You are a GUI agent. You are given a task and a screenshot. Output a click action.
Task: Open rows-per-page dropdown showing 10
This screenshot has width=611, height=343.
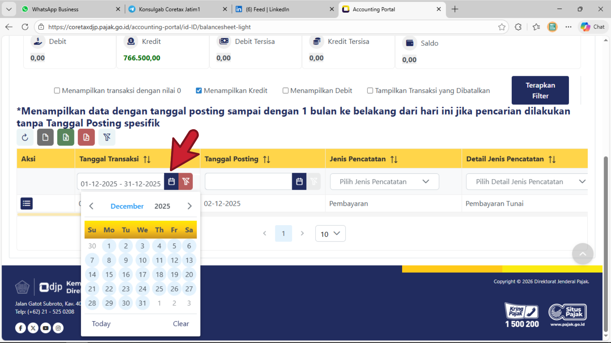click(x=330, y=234)
